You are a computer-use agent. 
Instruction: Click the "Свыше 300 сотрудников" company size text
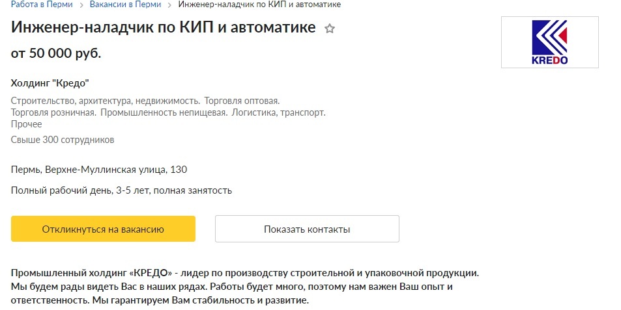63,140
